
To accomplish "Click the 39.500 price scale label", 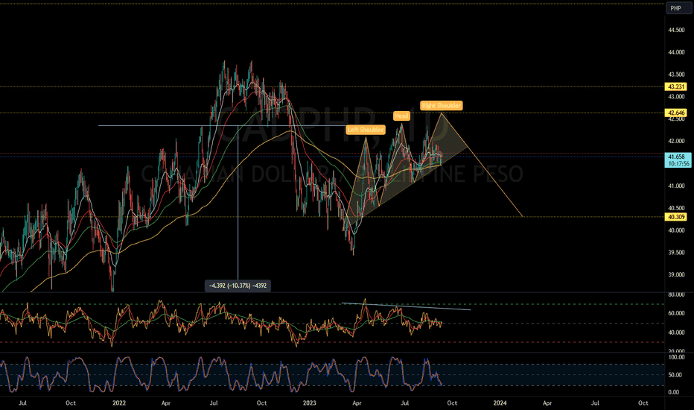I will (676, 253).
